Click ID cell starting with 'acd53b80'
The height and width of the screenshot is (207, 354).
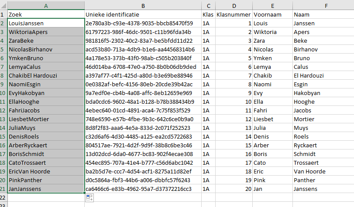[x=143, y=49]
